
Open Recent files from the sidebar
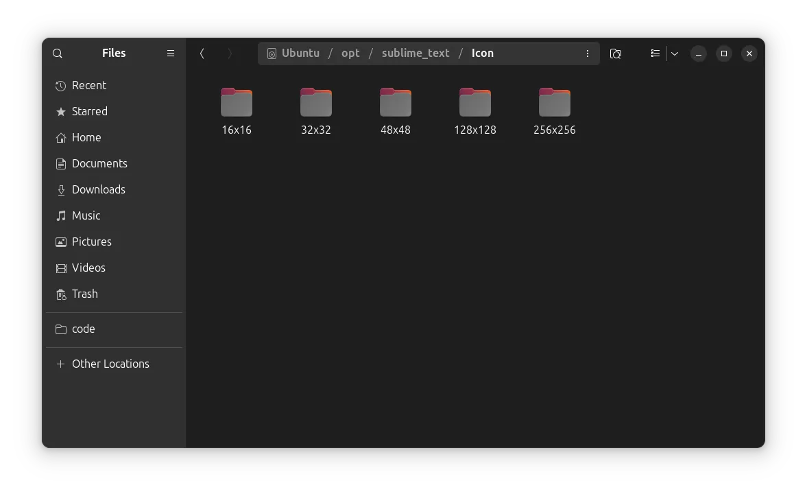tap(88, 85)
